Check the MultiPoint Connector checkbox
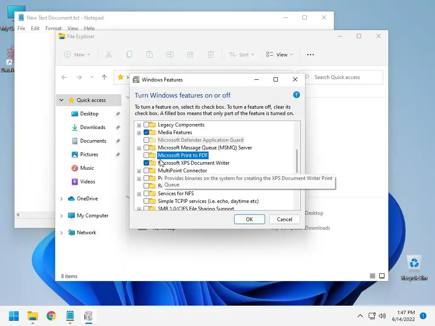Viewport: 435px width, 326px height. [x=146, y=171]
